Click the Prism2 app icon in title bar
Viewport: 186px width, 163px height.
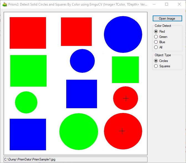pyautogui.click(x=5, y=4)
